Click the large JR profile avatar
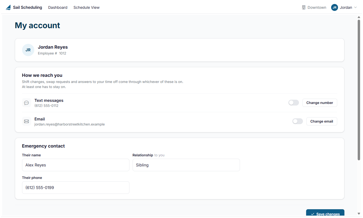Image resolution: width=363 pixels, height=218 pixels. tap(28, 50)
